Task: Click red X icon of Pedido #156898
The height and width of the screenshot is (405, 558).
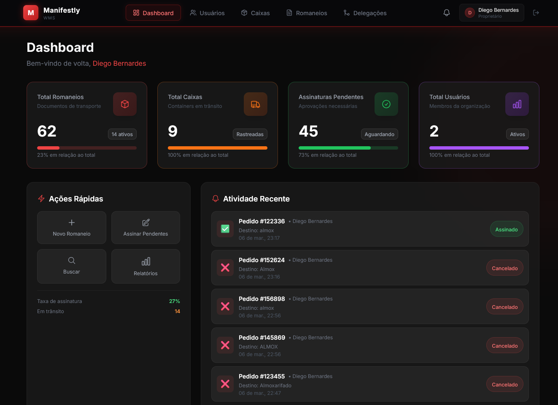Action: 225,306
